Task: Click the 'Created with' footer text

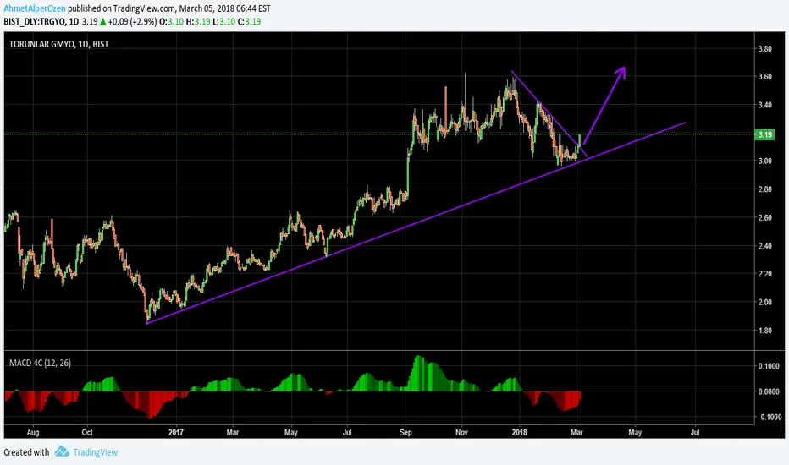Action: tap(27, 452)
